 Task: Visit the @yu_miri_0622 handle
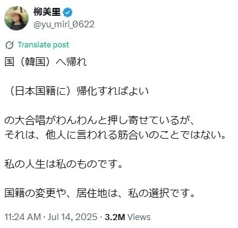click(x=64, y=24)
